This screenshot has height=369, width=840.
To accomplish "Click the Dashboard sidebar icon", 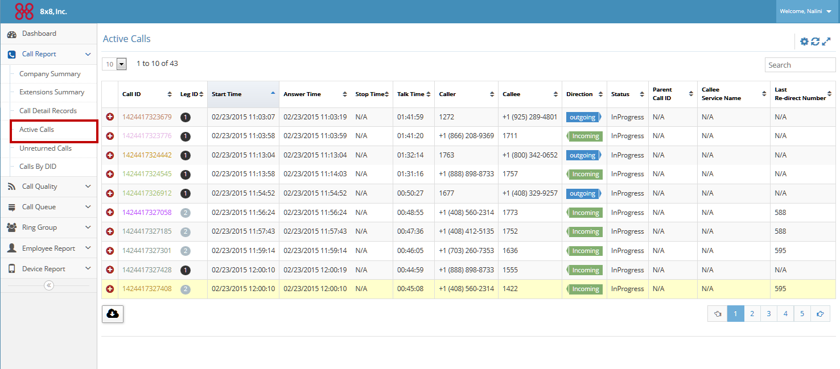I will [x=12, y=34].
